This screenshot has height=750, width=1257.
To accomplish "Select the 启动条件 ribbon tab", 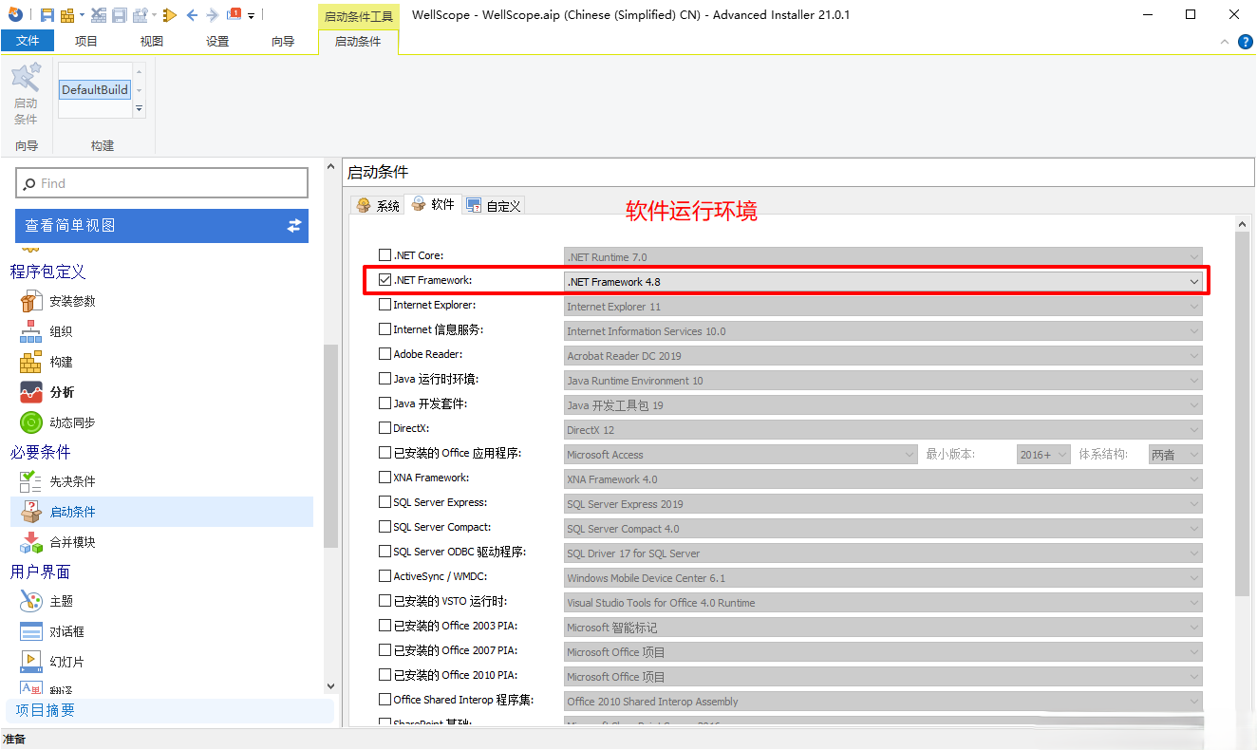I will tap(358, 41).
